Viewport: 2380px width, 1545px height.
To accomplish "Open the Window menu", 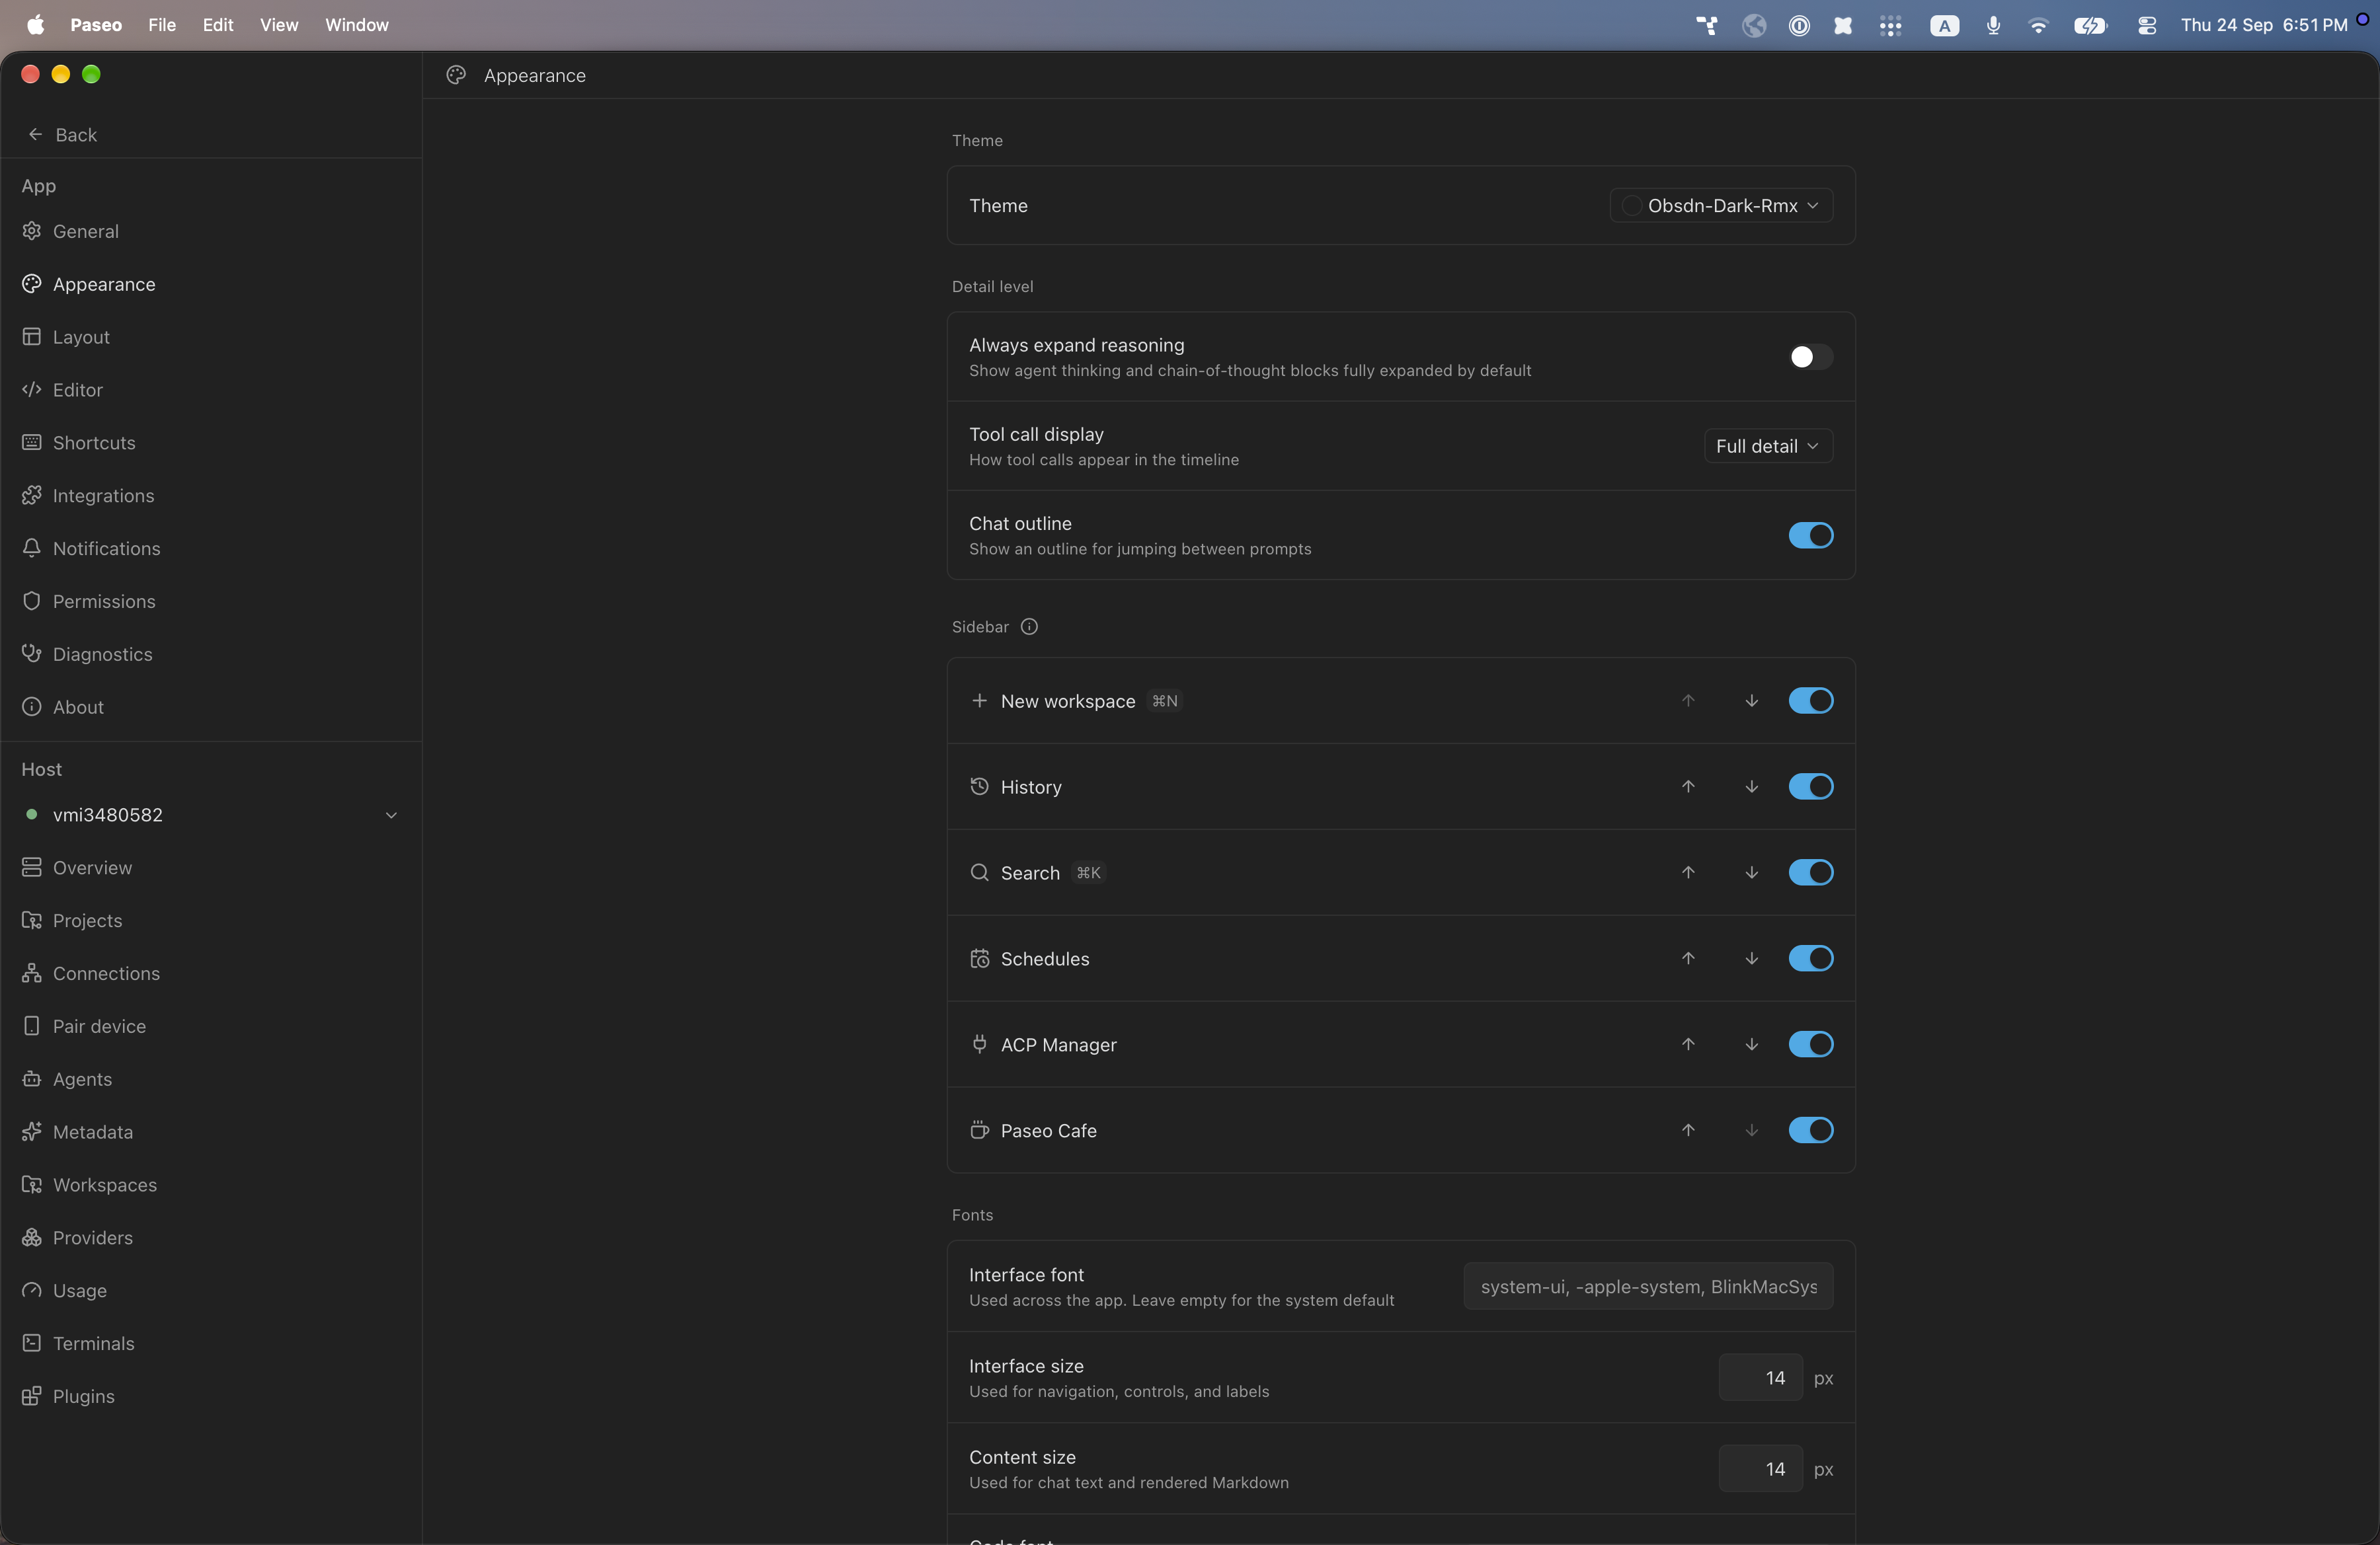I will (x=356, y=25).
